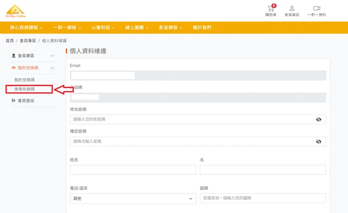Open the one-on-one booking video icon
The height and width of the screenshot is (213, 348).
(316, 8)
